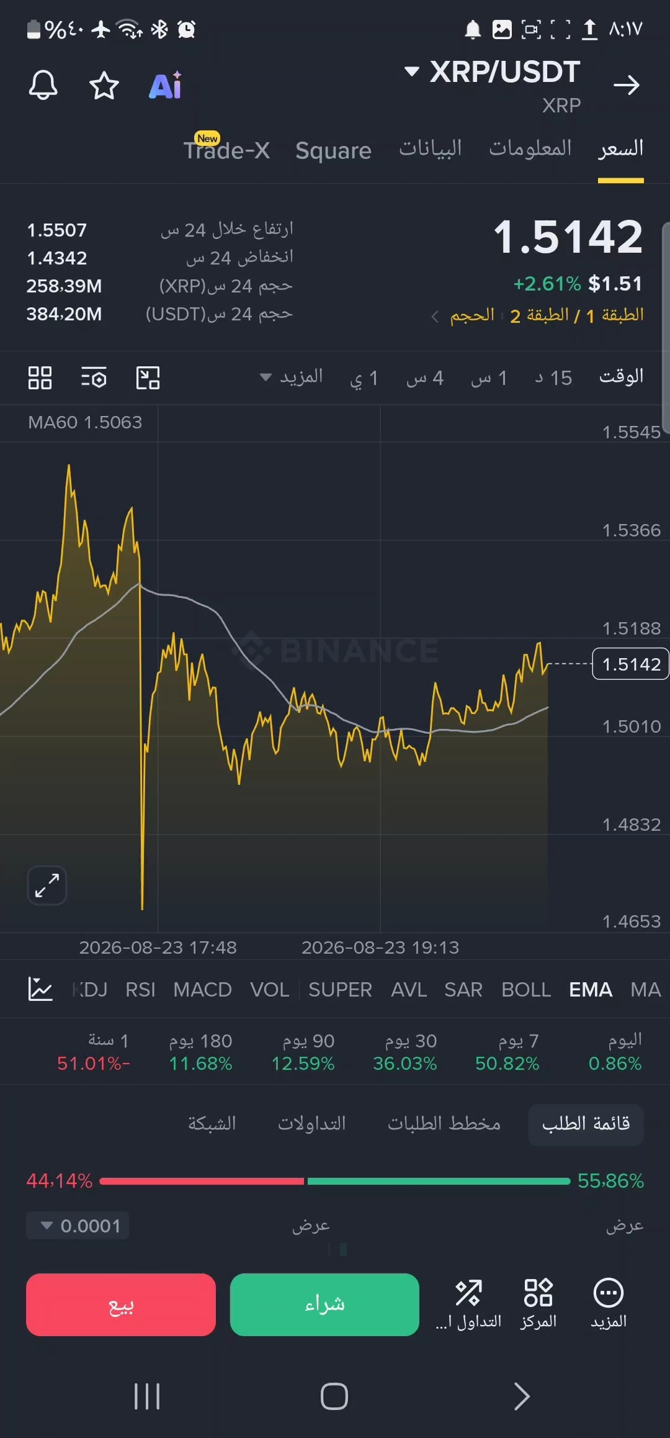670x1438 pixels.
Task: Tap the 258.39M XRP volume value
Action: pyautogui.click(x=64, y=286)
